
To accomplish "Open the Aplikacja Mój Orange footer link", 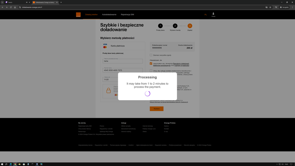I will (x=106, y=131).
